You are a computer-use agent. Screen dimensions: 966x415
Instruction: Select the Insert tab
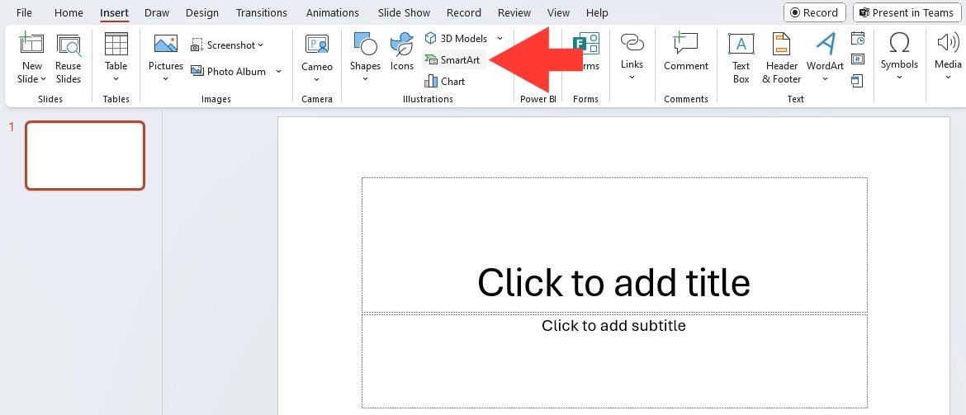coord(115,12)
